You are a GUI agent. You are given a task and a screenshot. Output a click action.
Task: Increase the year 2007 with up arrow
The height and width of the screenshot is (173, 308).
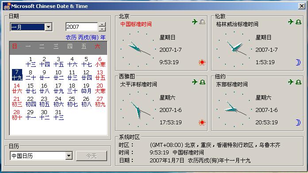click(x=102, y=25)
